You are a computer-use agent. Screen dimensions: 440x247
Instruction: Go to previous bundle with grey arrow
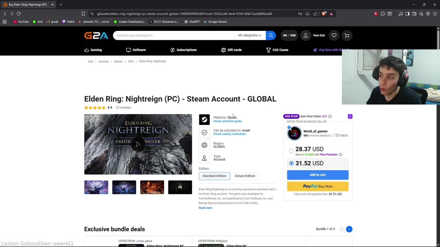342,229
